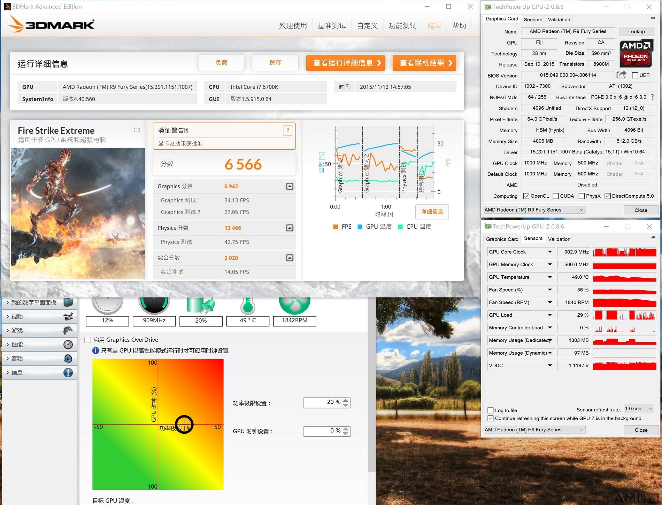Switch to Validation tab in lower GPU-Z window
The height and width of the screenshot is (505, 662).
(x=559, y=239)
